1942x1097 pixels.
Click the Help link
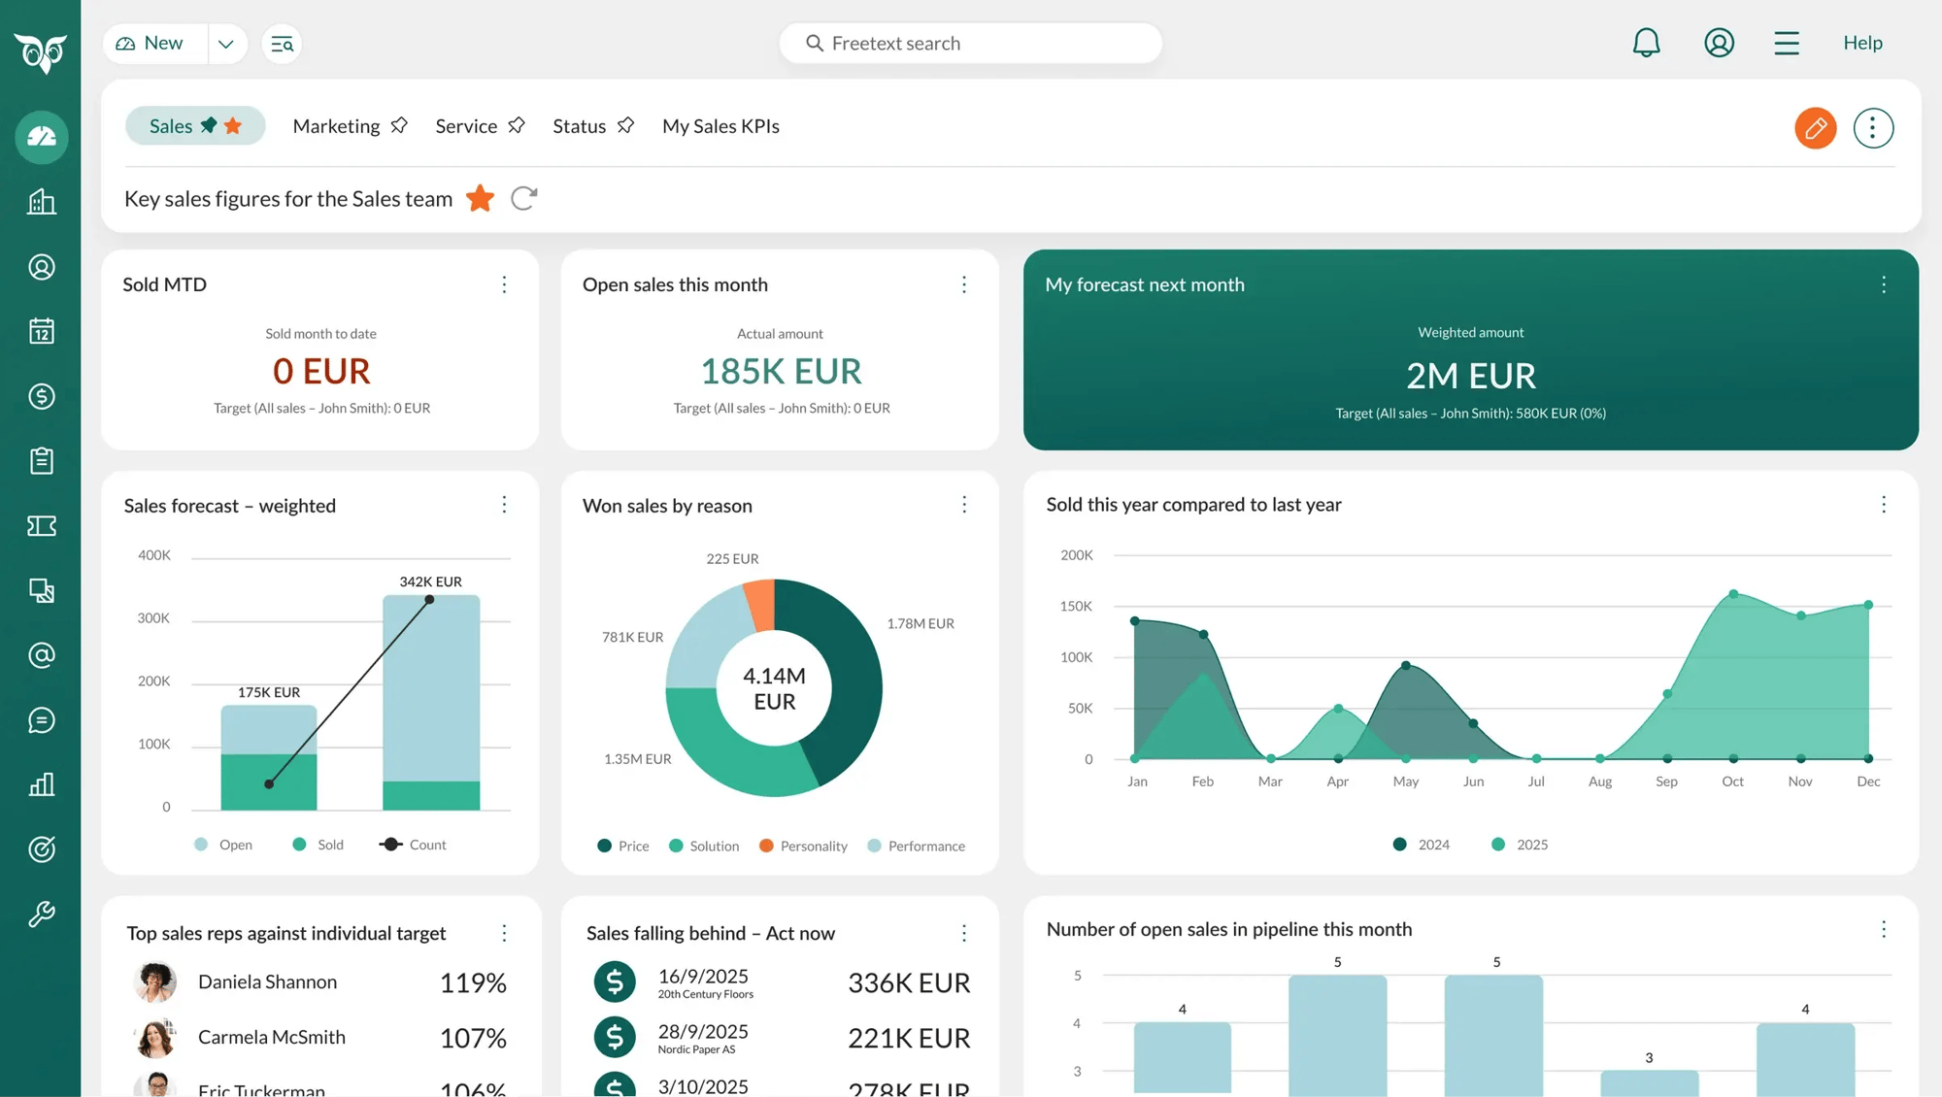click(x=1861, y=42)
